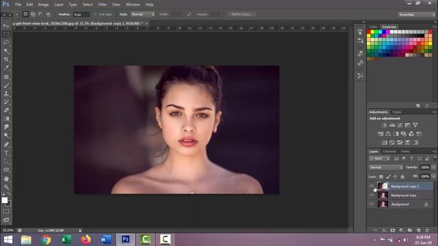
Task: Toggle Lock position in Layers panel
Action: pos(396,176)
